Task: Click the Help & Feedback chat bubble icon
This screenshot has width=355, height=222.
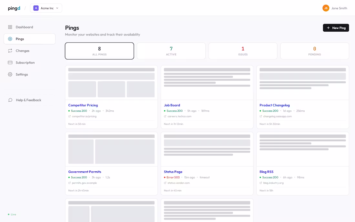Action: coord(10,100)
